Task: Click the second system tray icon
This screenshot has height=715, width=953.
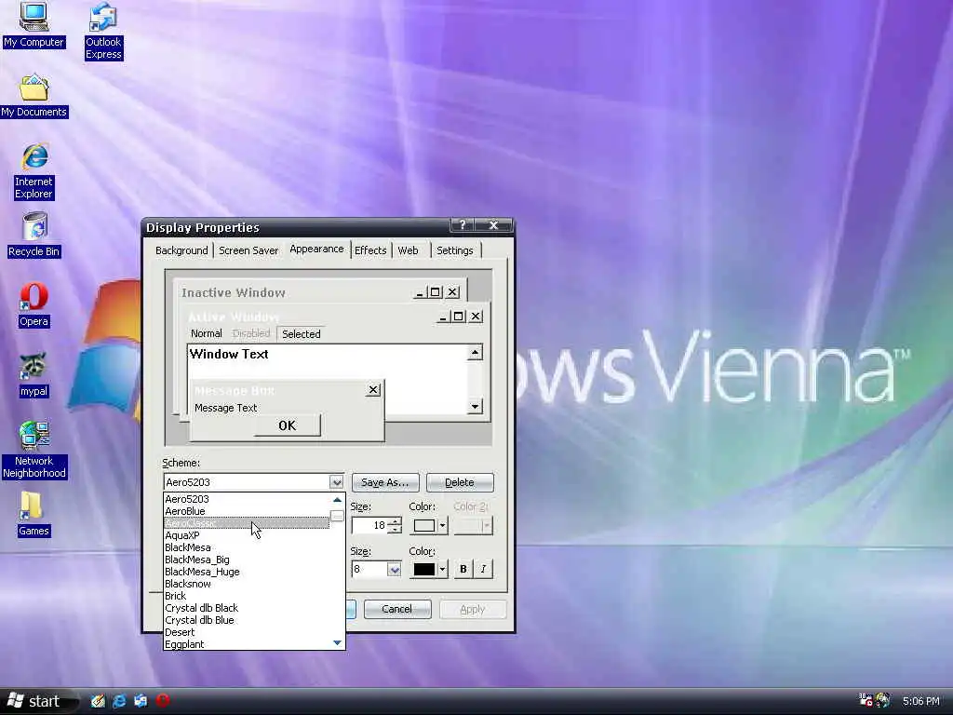Action: click(883, 700)
